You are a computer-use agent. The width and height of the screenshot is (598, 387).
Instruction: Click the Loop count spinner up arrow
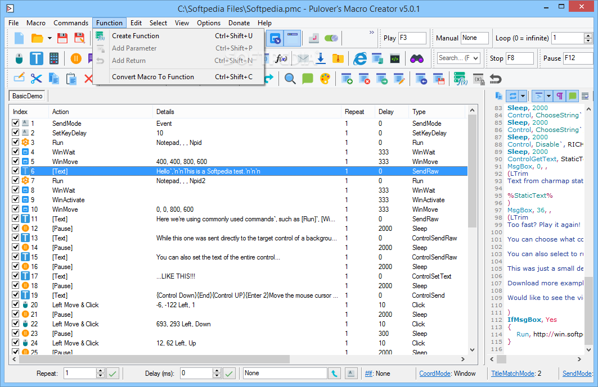click(588, 35)
